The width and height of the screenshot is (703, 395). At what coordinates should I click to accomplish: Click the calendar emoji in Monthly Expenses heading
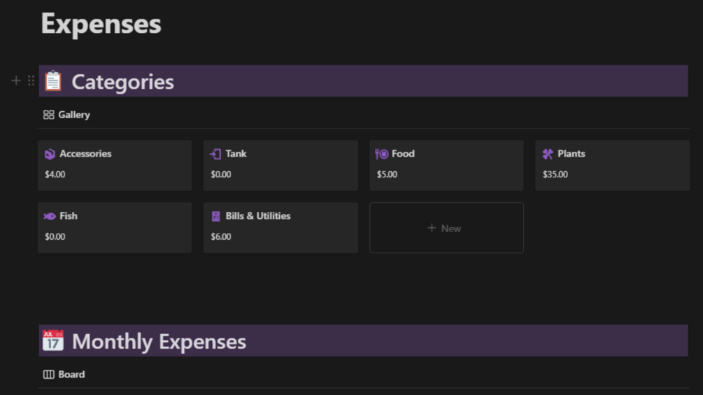[53, 341]
